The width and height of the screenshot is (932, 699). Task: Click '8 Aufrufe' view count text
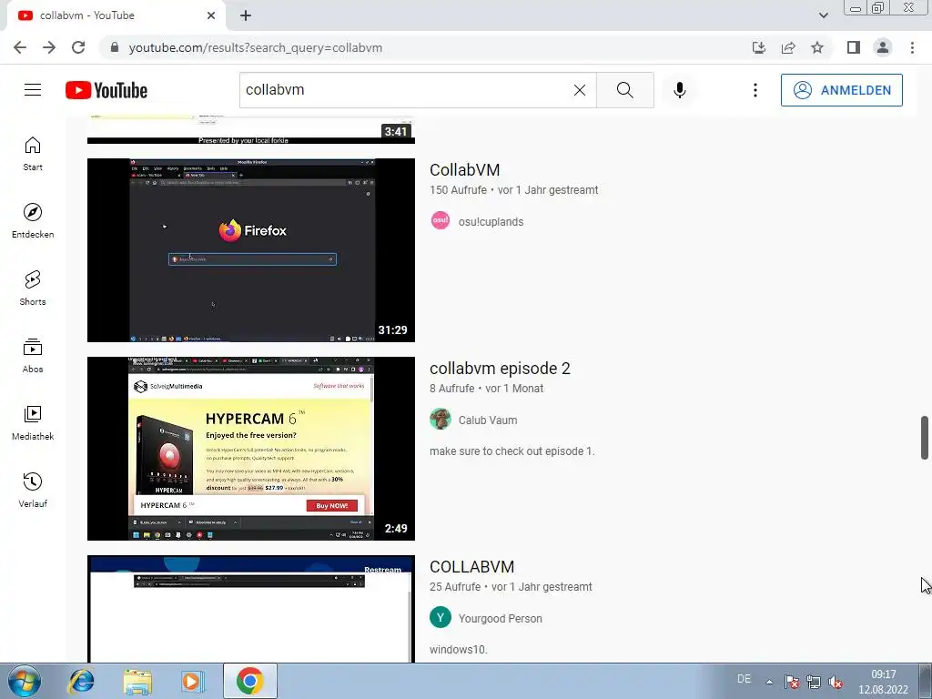(x=451, y=389)
